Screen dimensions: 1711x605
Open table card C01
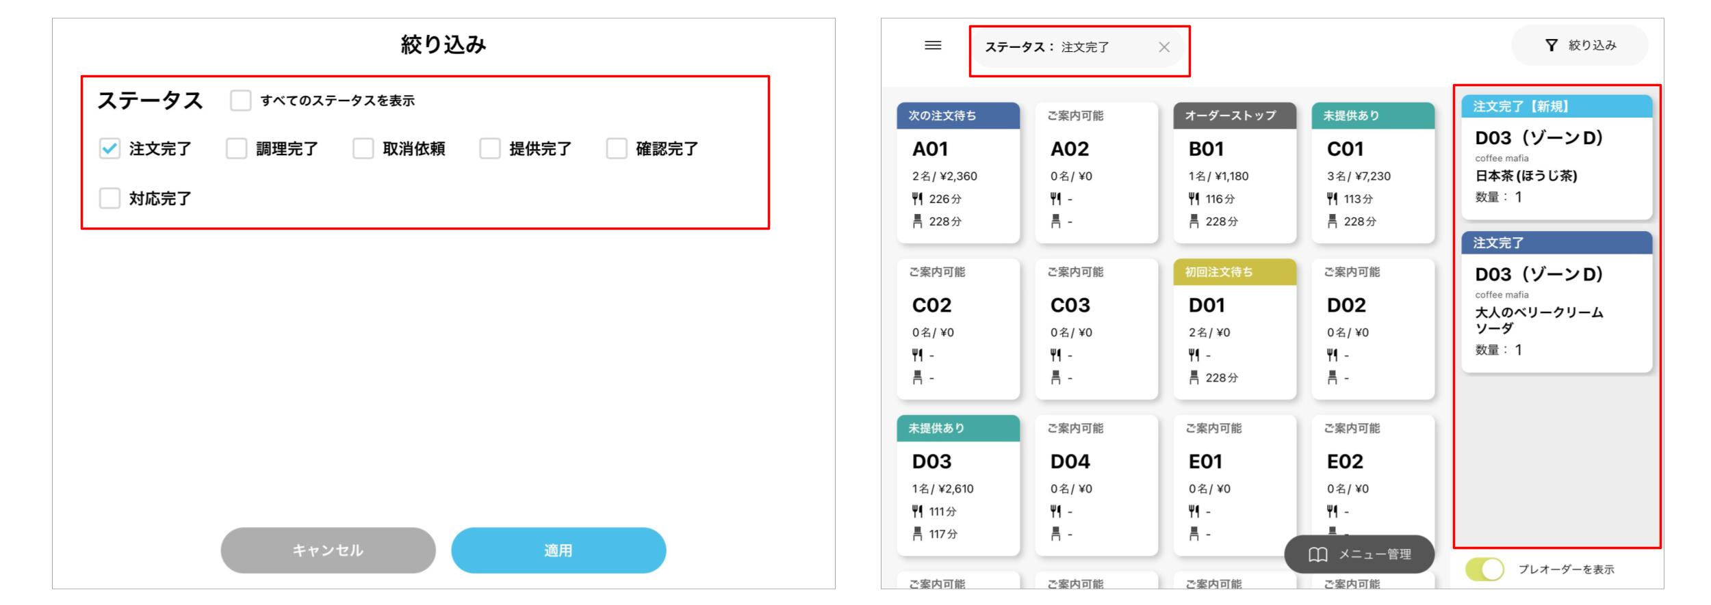1373,173
